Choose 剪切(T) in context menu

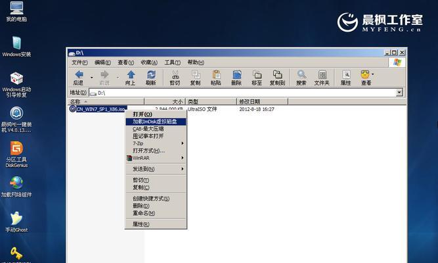[156, 180]
